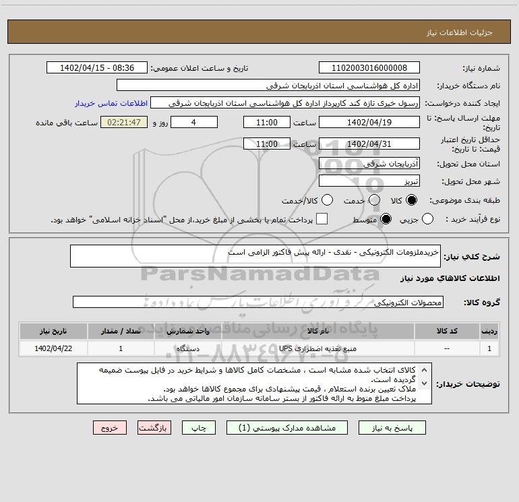
Task: Select the جزیی purchase type radio
Action: click(x=427, y=219)
